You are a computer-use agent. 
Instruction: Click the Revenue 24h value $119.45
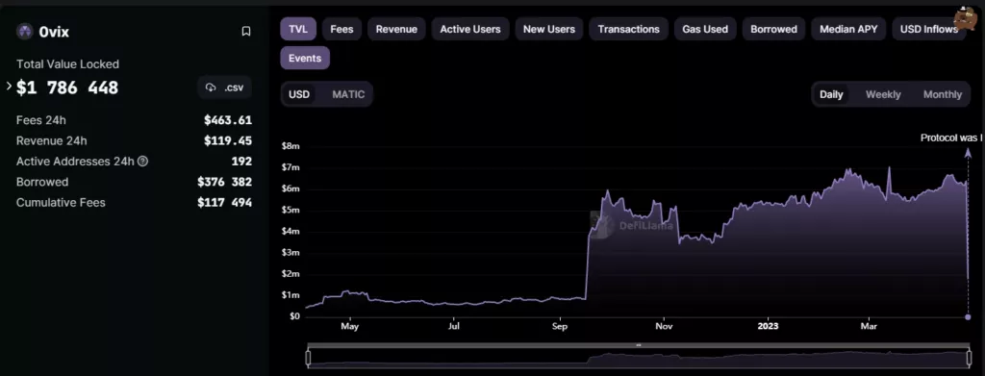pos(228,140)
